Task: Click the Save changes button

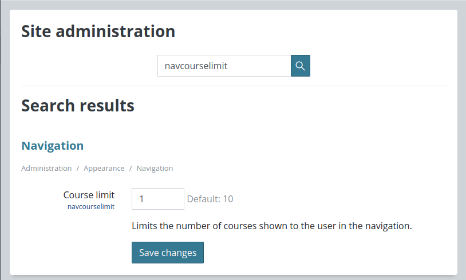Action: point(168,253)
